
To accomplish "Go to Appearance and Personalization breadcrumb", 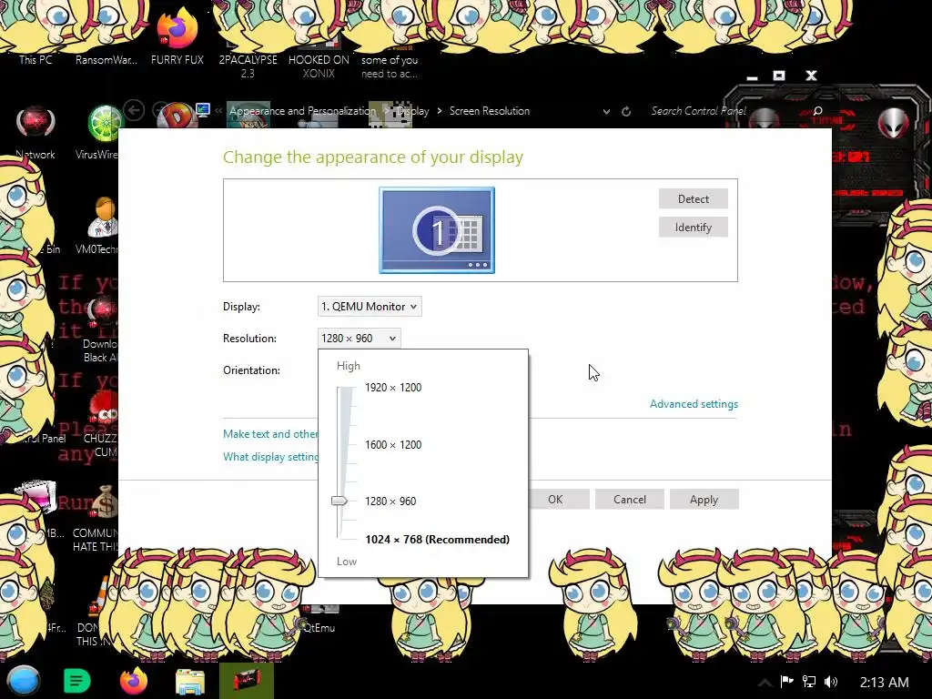I will pos(302,110).
